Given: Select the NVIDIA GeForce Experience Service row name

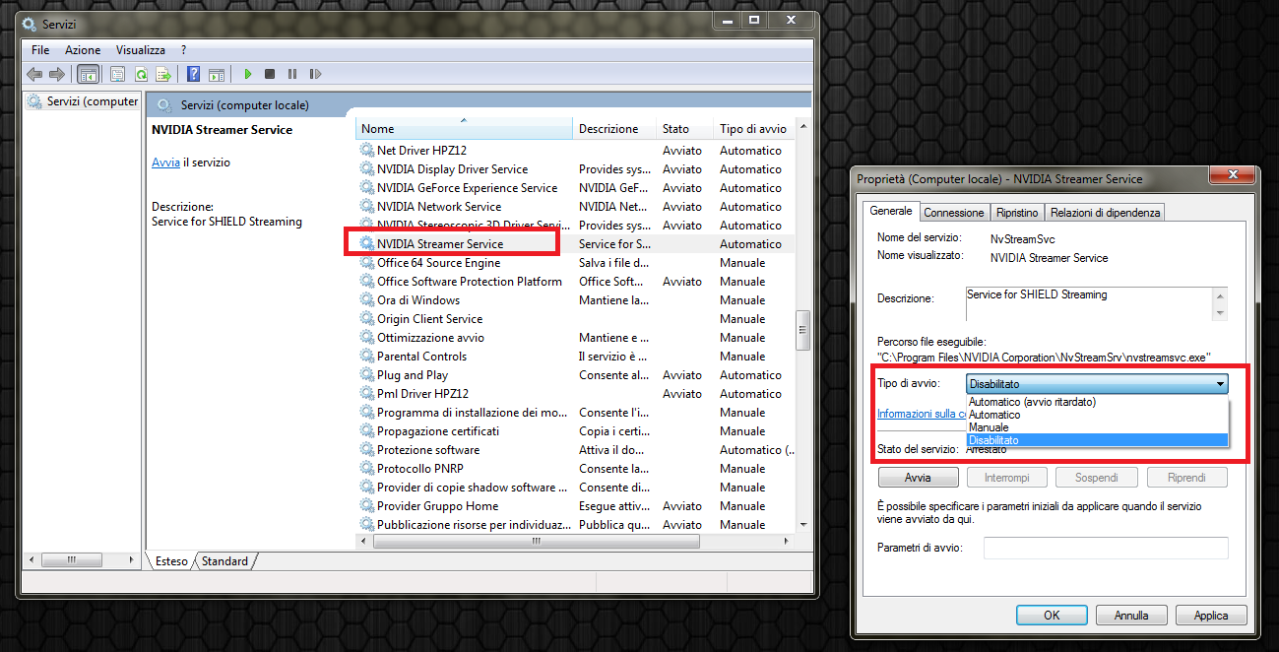Looking at the screenshot, I should tap(467, 188).
